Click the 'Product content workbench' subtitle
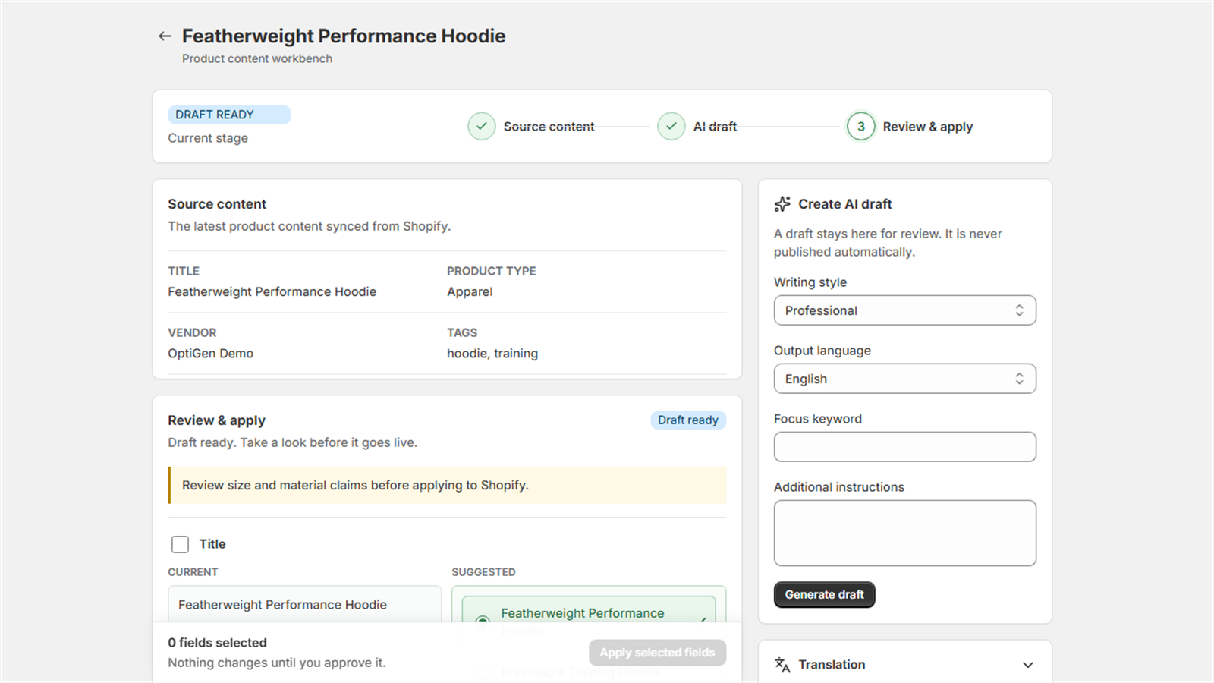1214x683 pixels. pos(257,58)
